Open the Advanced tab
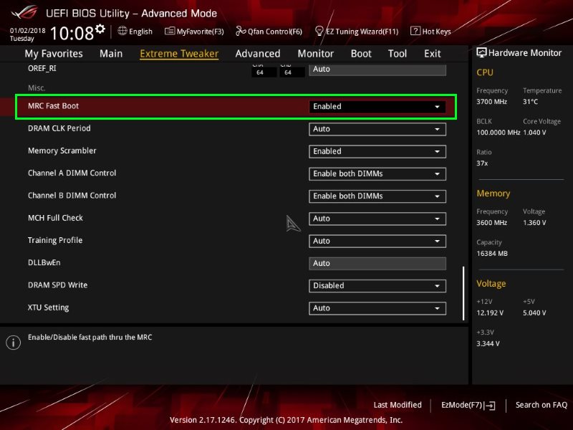This screenshot has height=430, width=573. (258, 54)
